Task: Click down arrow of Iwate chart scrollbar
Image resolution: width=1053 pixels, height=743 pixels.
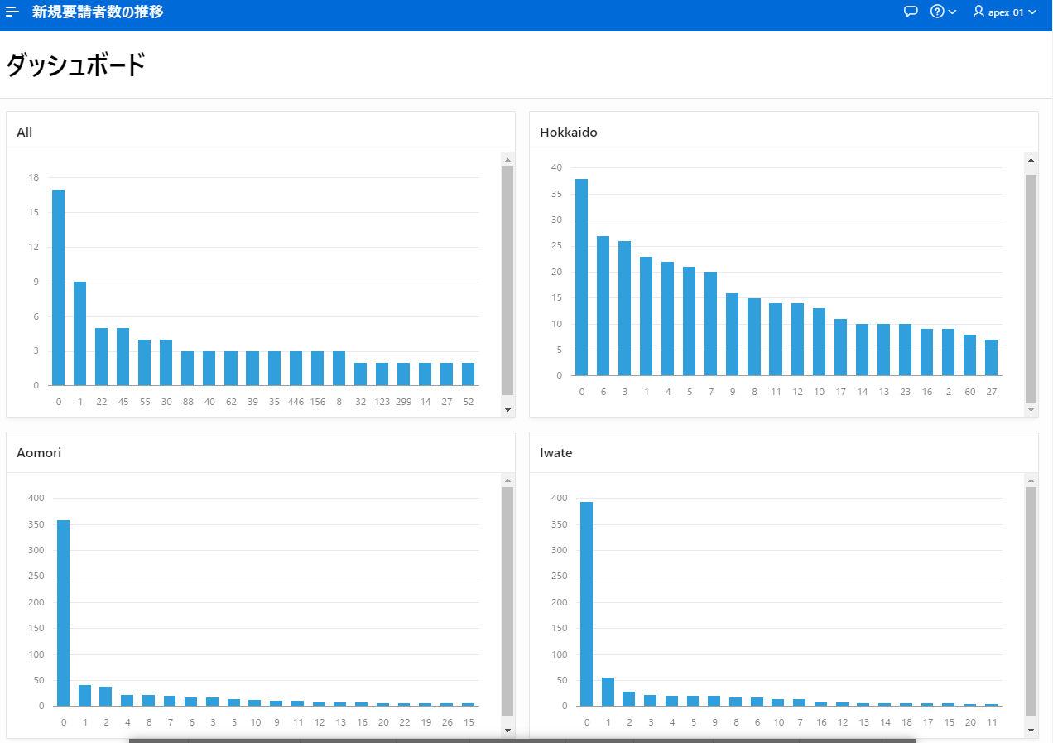Action: (1031, 731)
